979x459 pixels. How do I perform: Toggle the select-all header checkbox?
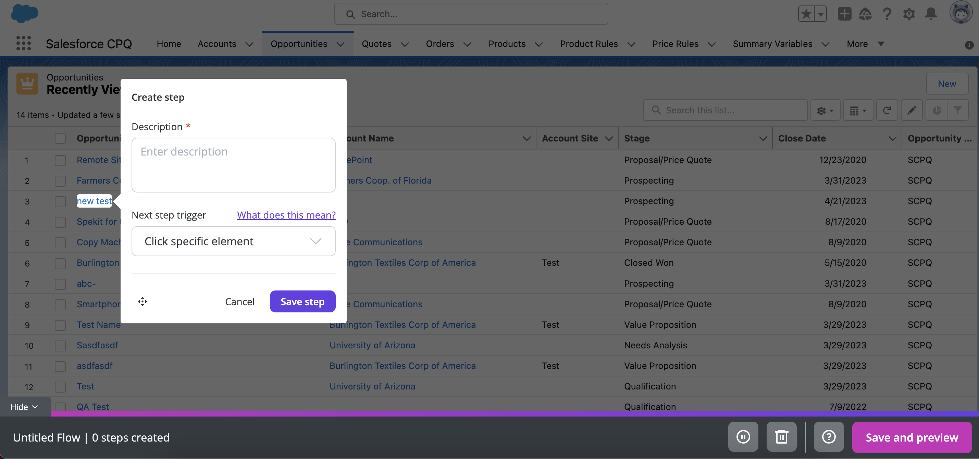click(x=60, y=138)
